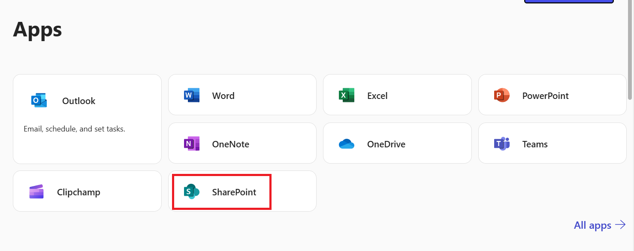Screen dimensions: 634x251
Task: Click the Outlook envelope icon
Action: pyautogui.click(x=39, y=101)
